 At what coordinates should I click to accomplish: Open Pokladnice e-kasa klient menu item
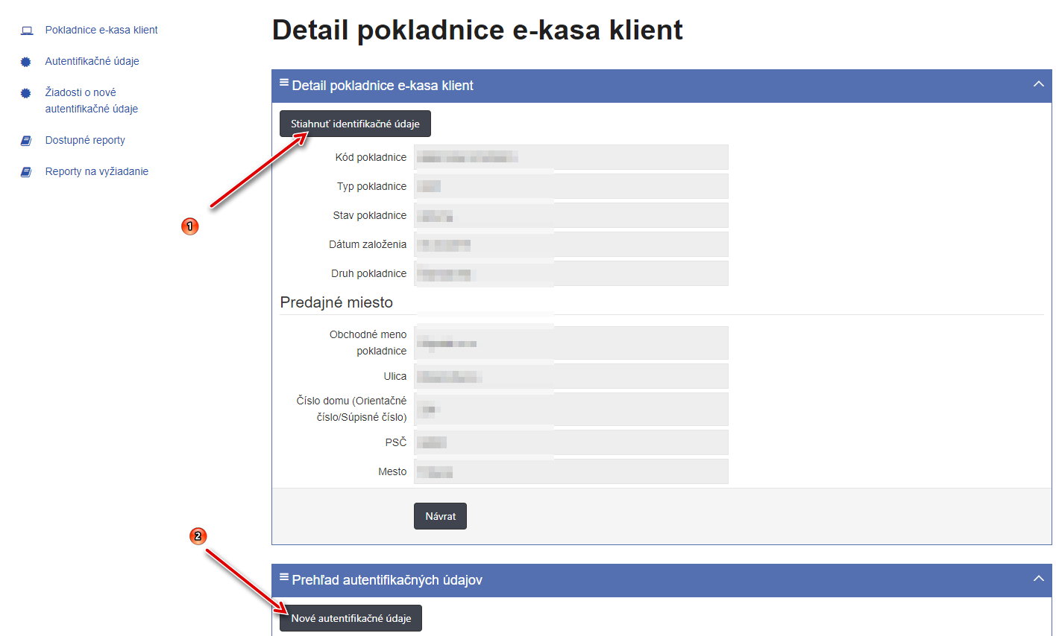tap(101, 31)
